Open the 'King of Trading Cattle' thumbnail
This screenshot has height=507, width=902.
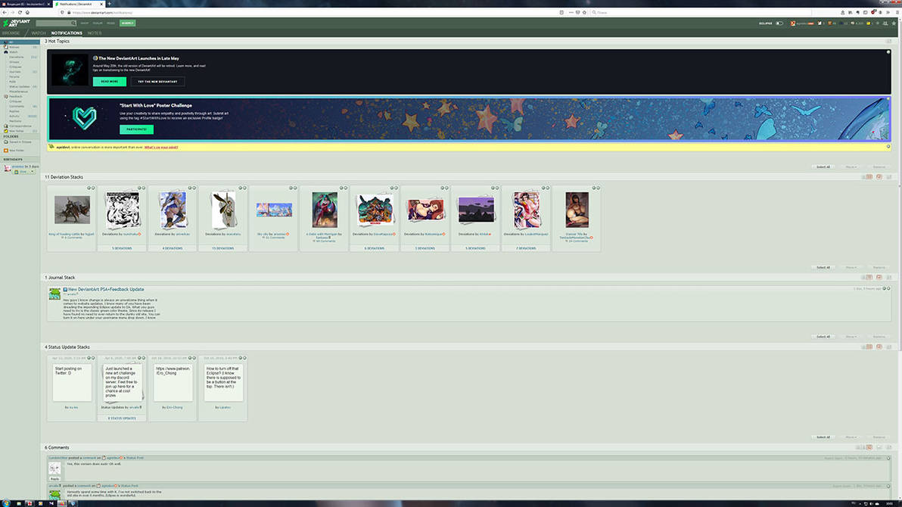tap(72, 210)
